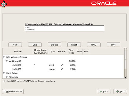Click the scrollbar down arrow

126,77
